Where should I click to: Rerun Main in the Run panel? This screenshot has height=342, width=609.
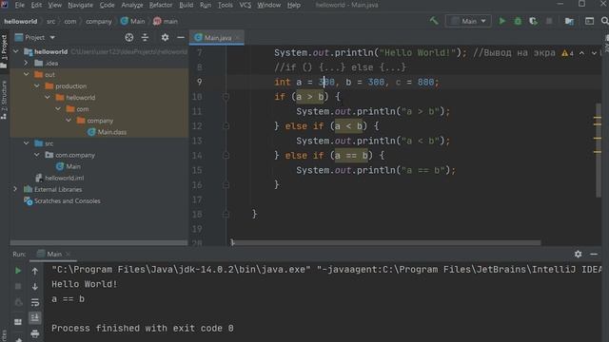18,271
